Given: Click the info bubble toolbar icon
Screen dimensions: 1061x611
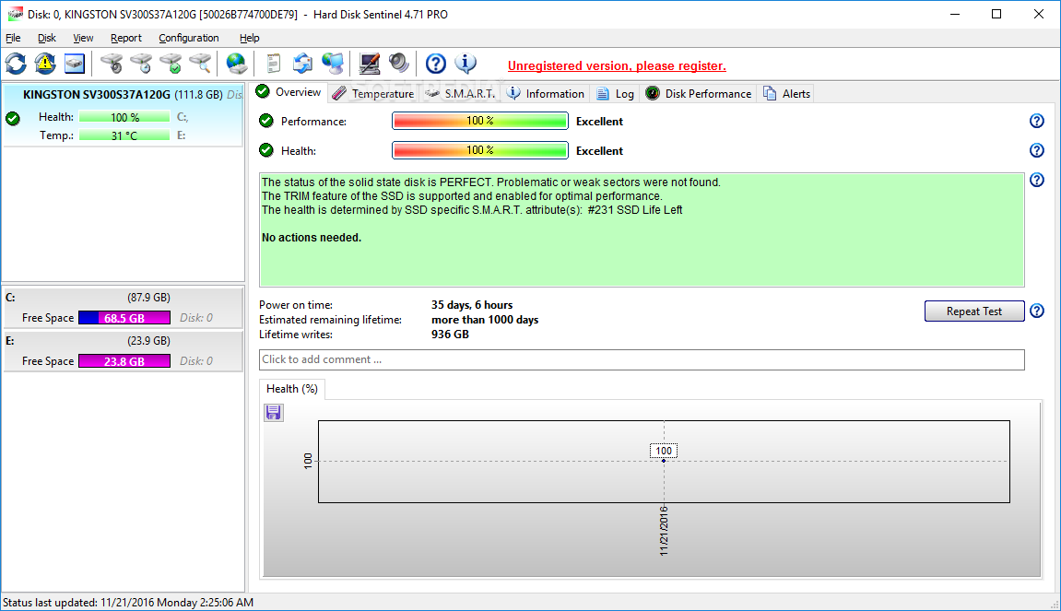Looking at the screenshot, I should point(466,65).
